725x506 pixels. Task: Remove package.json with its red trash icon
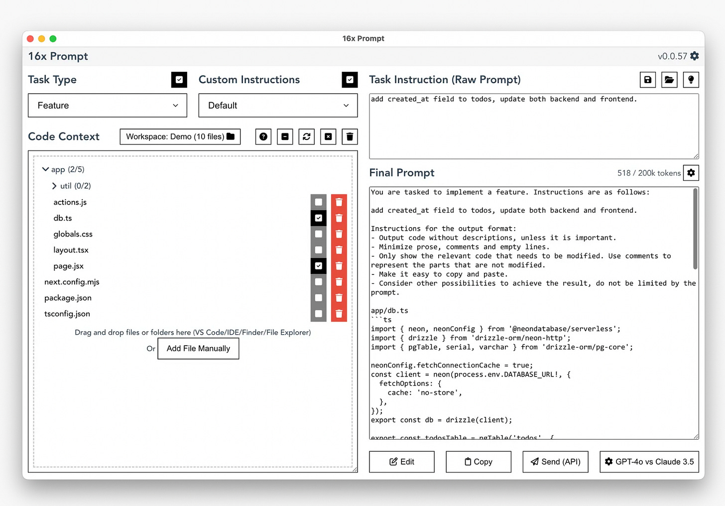[x=339, y=298]
